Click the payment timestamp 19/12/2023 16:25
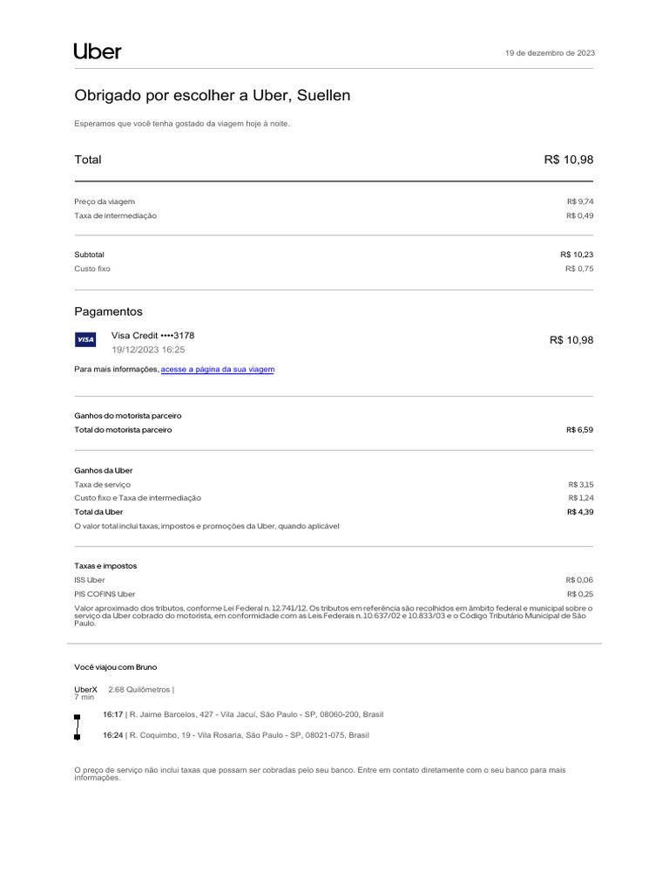 [148, 350]
